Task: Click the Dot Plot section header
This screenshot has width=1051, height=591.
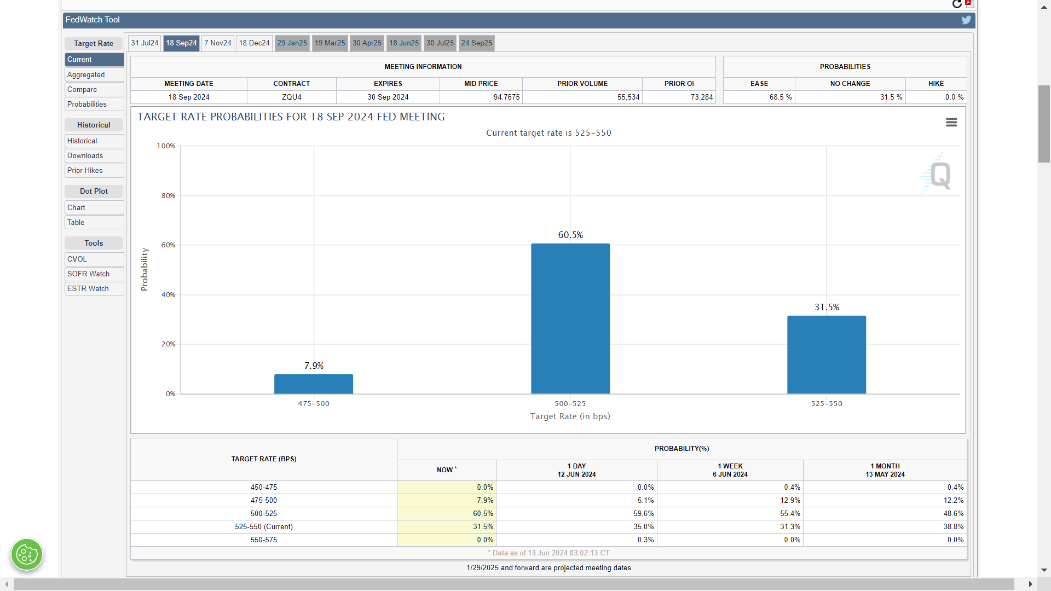Action: (94, 191)
